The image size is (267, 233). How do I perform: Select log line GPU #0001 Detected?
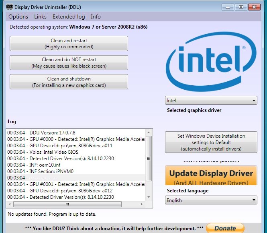(x=76, y=184)
